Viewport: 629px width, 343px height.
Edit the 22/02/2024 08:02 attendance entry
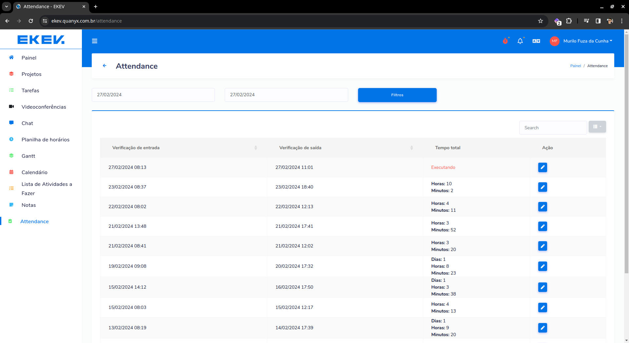[x=543, y=207]
